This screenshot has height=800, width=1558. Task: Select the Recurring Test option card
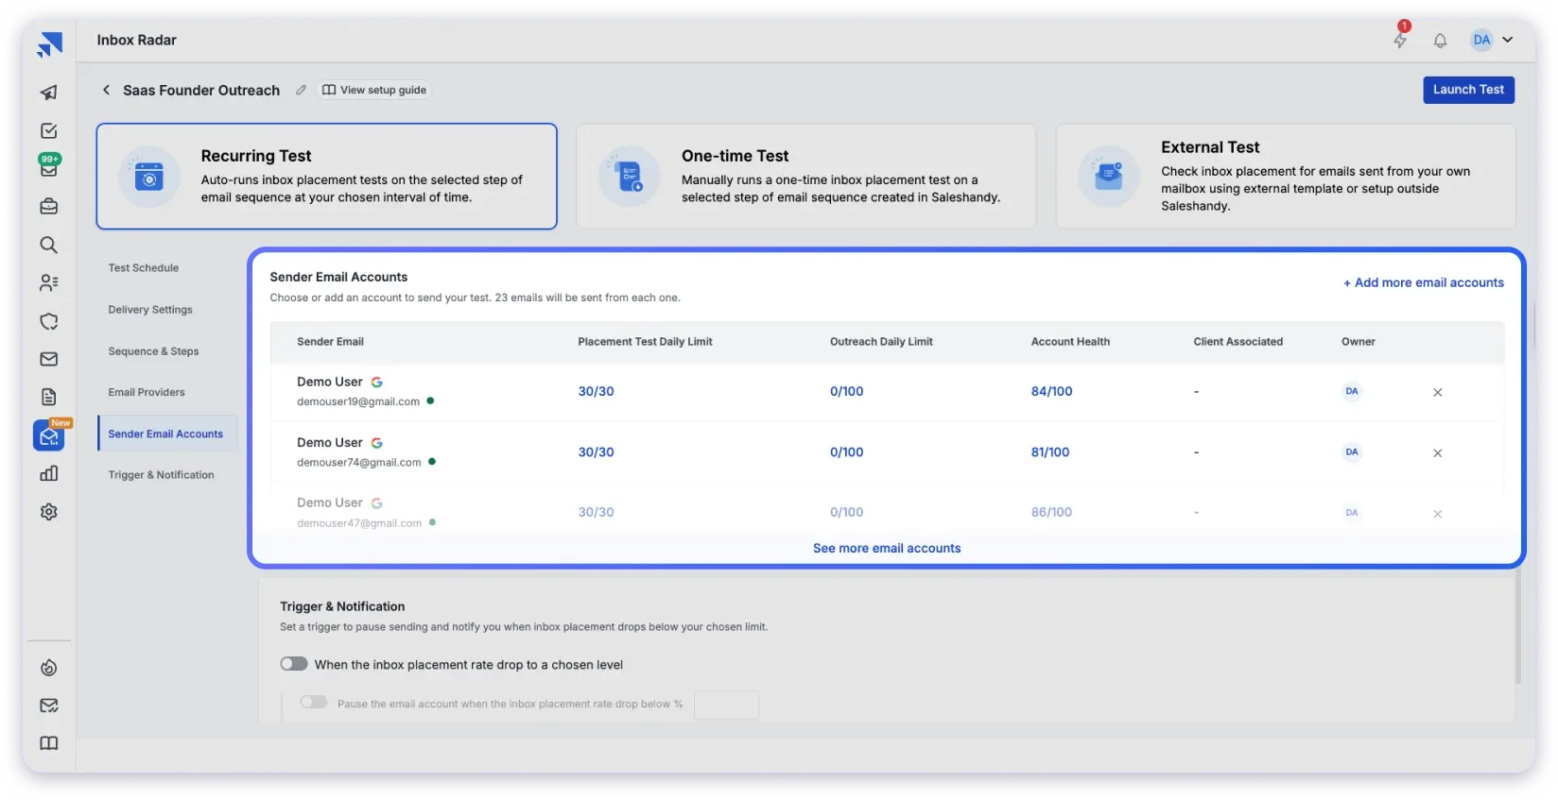[326, 177]
